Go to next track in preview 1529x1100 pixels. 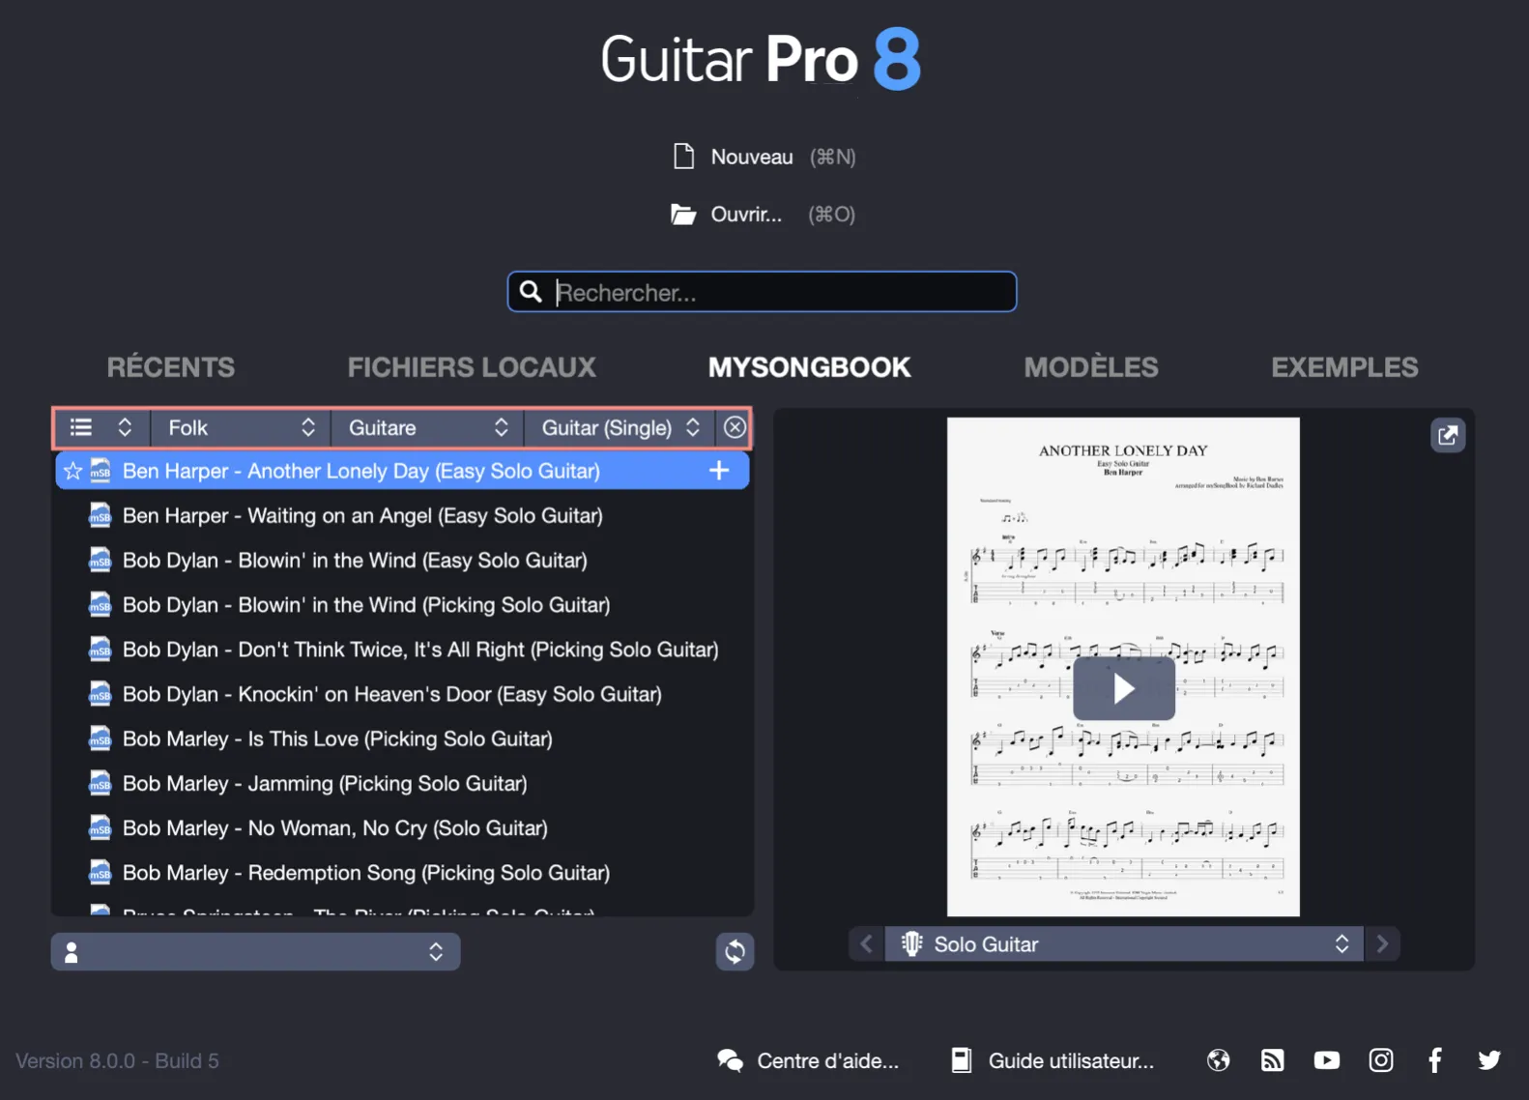1382,943
